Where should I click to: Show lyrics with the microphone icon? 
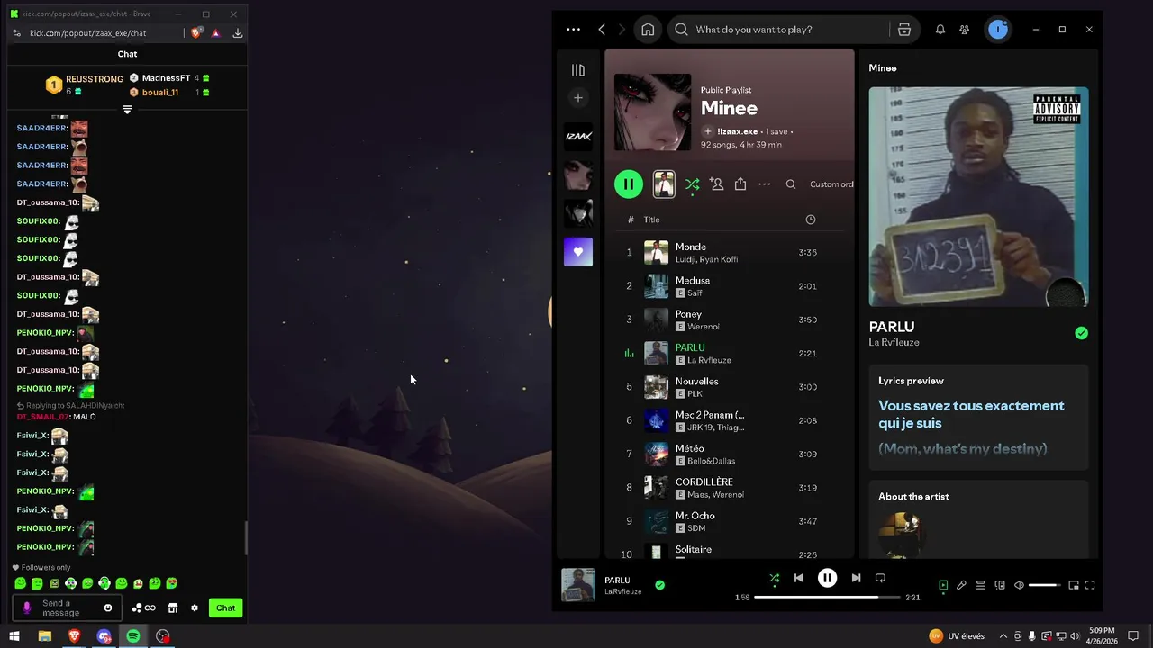[961, 585]
